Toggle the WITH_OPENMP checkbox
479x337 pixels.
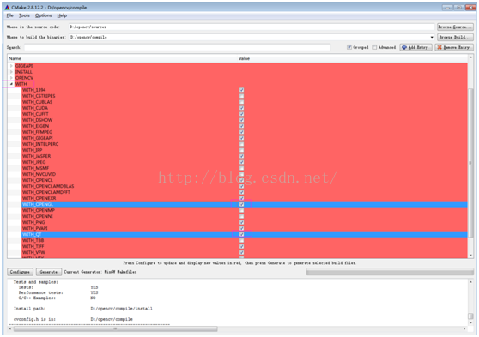241,210
